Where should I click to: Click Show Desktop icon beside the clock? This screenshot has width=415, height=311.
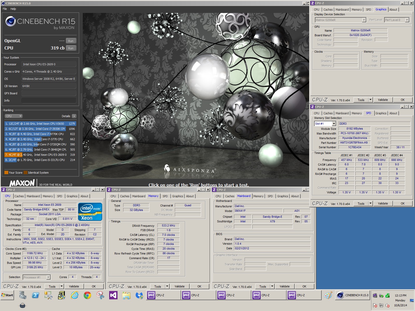point(412,300)
